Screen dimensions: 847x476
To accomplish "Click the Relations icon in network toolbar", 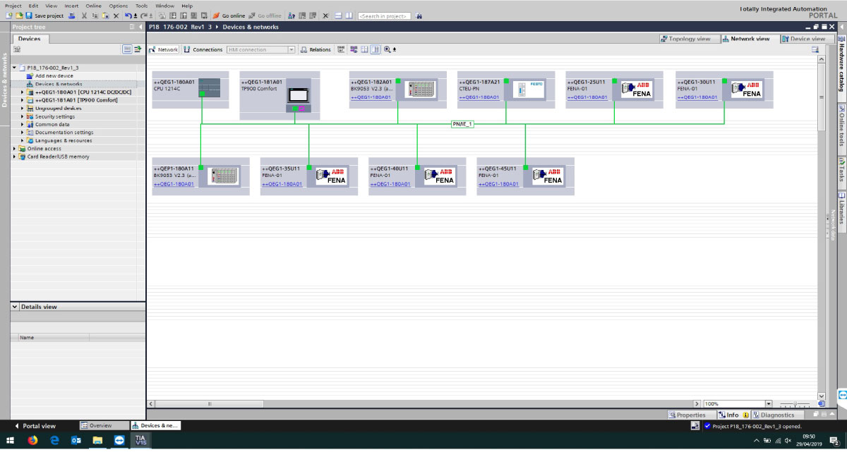I will (304, 49).
